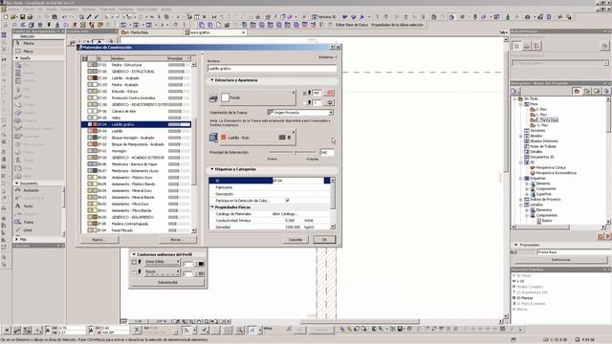This screenshot has width=612, height=344.
Task: Select Ladrillo - Acabado in materials list
Action: 136,78
